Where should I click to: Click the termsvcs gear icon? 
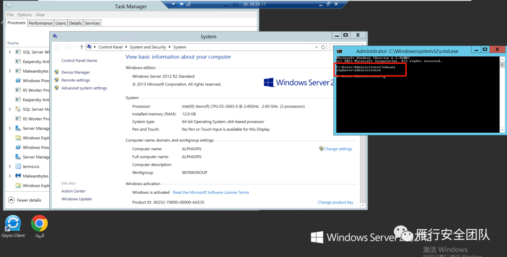point(18,166)
